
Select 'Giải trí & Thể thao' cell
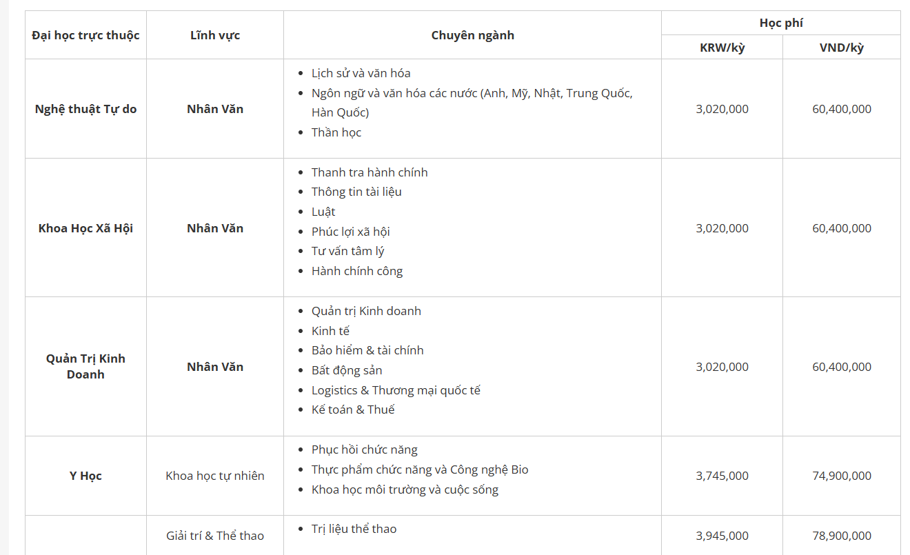[x=215, y=536]
